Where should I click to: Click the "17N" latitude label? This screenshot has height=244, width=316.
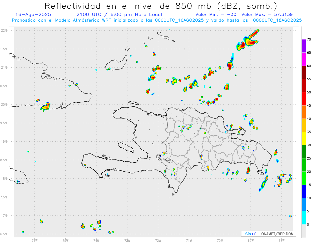4,216
